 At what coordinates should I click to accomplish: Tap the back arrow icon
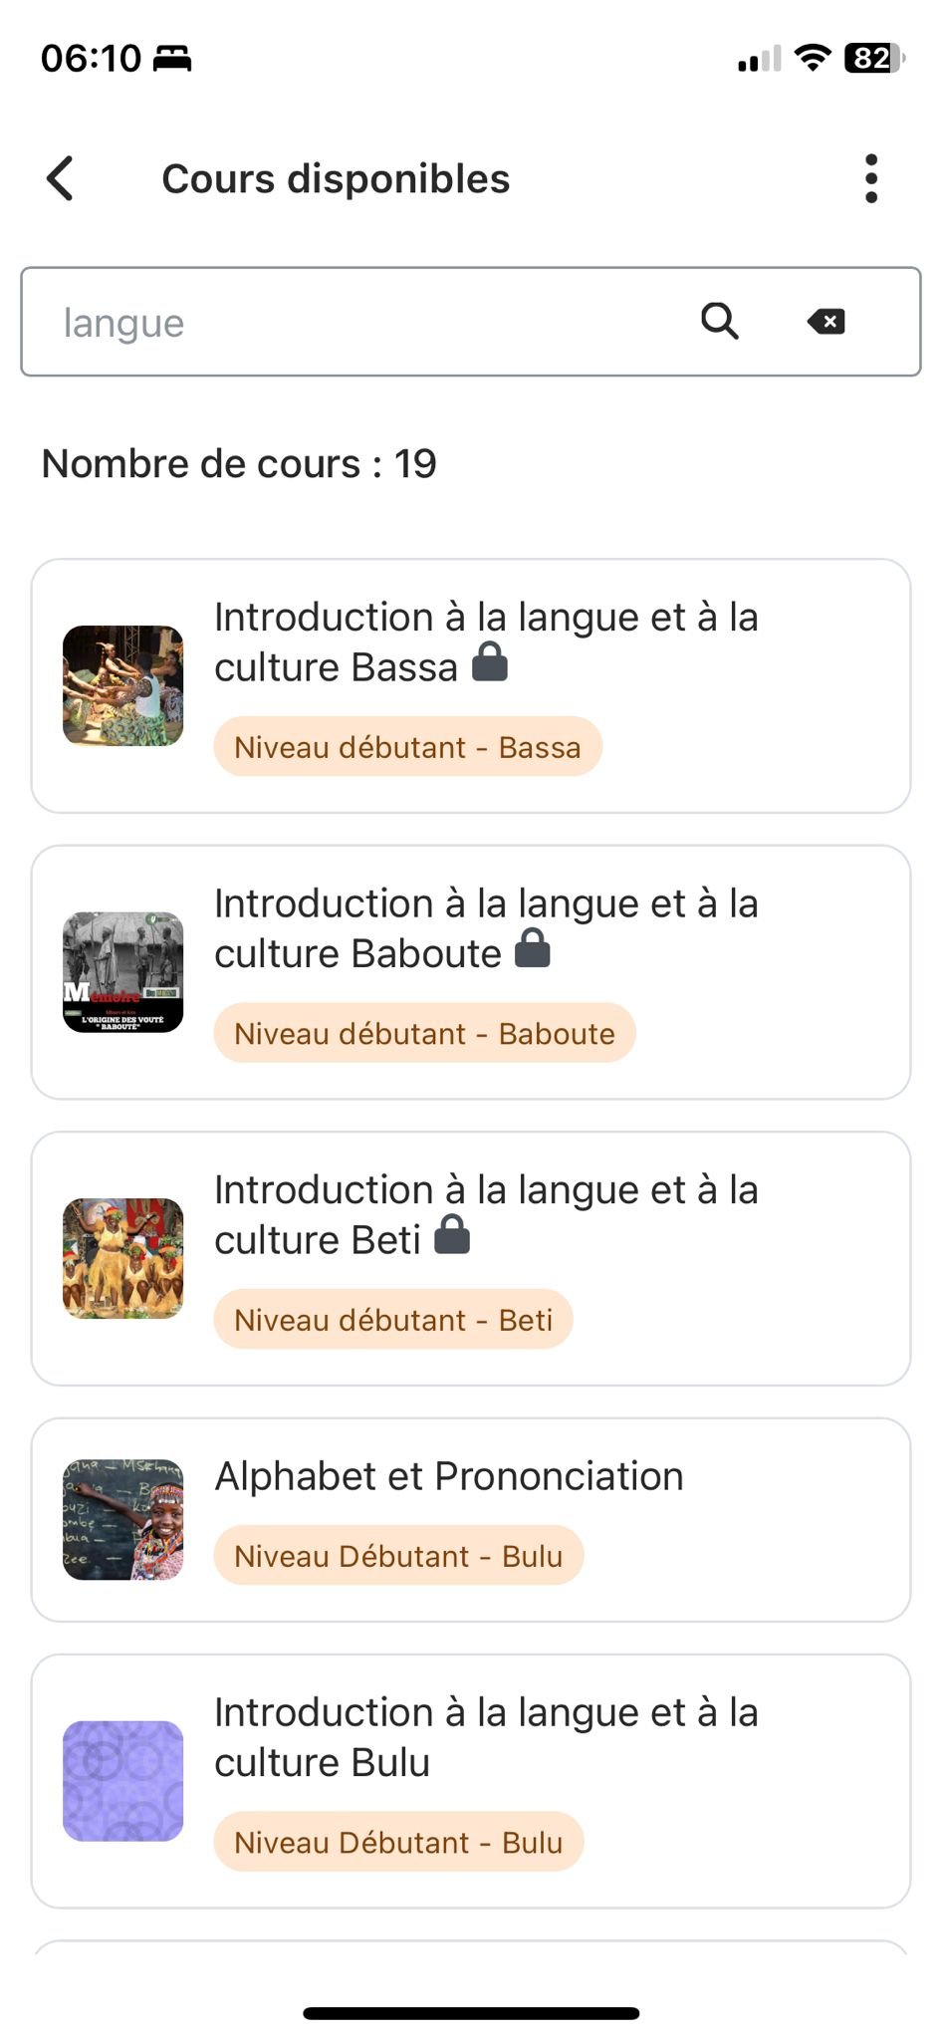pos(61,179)
